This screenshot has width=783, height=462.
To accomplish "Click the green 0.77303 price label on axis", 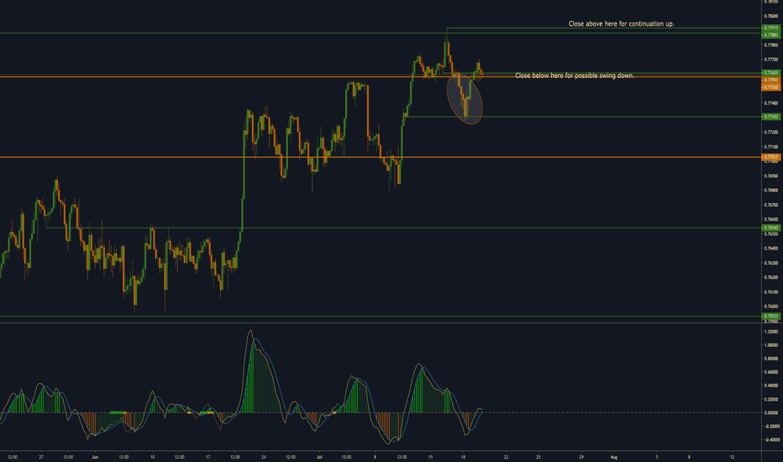I will (x=771, y=117).
